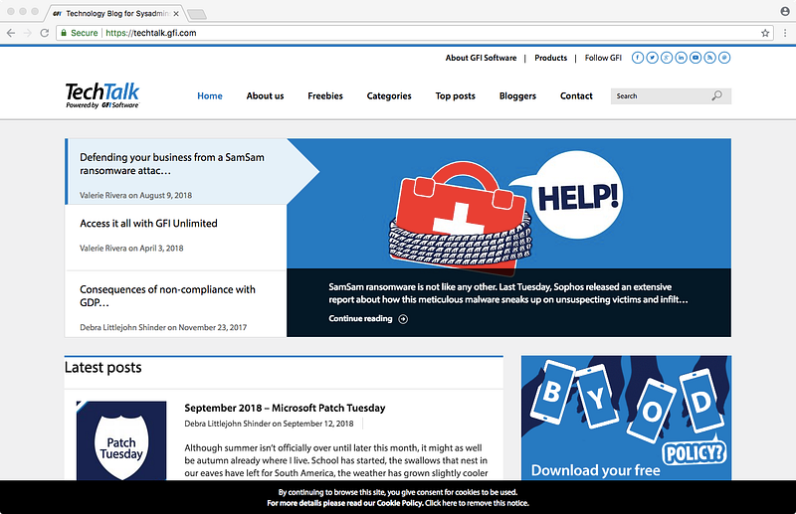Click 'Debra Littlejohn Shinder on September 12, 2018'
This screenshot has height=514, width=796.
pyautogui.click(x=269, y=424)
